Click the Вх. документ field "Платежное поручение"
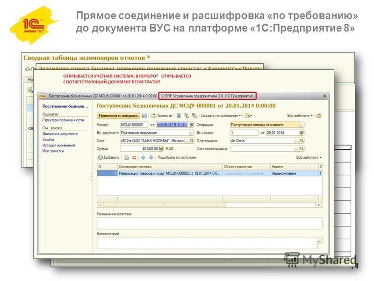374x281 pixels. point(155,133)
